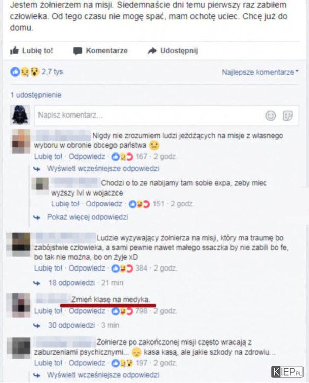Open the sticker picker in comment box
The image size is (309, 383).
click(x=287, y=116)
